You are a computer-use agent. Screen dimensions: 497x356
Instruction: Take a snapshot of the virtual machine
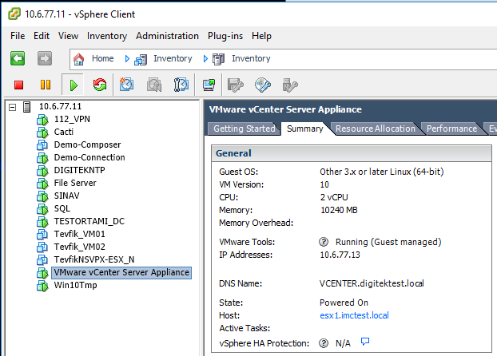click(126, 85)
